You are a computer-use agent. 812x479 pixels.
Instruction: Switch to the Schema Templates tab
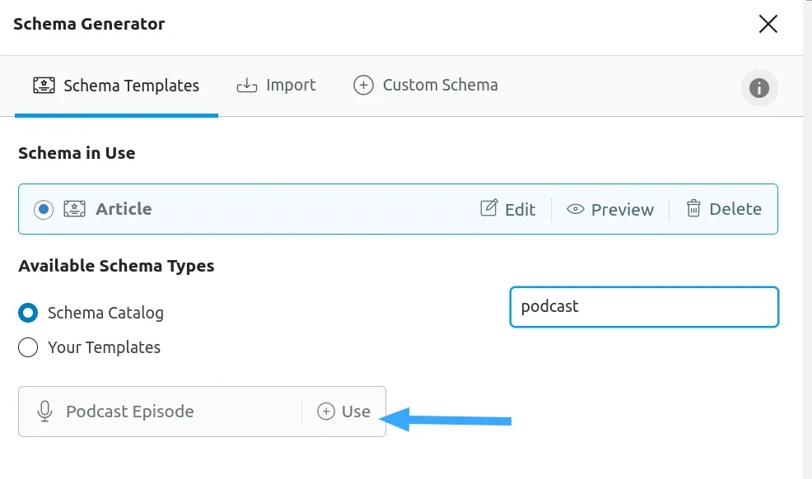click(116, 86)
